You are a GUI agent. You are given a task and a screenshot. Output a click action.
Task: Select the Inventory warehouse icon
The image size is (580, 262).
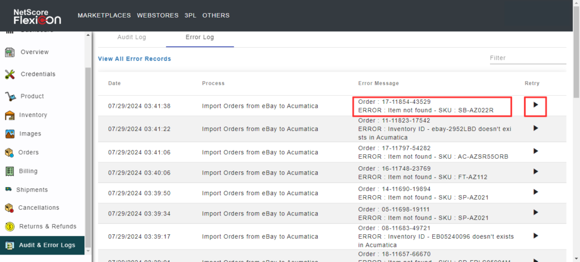click(x=10, y=115)
